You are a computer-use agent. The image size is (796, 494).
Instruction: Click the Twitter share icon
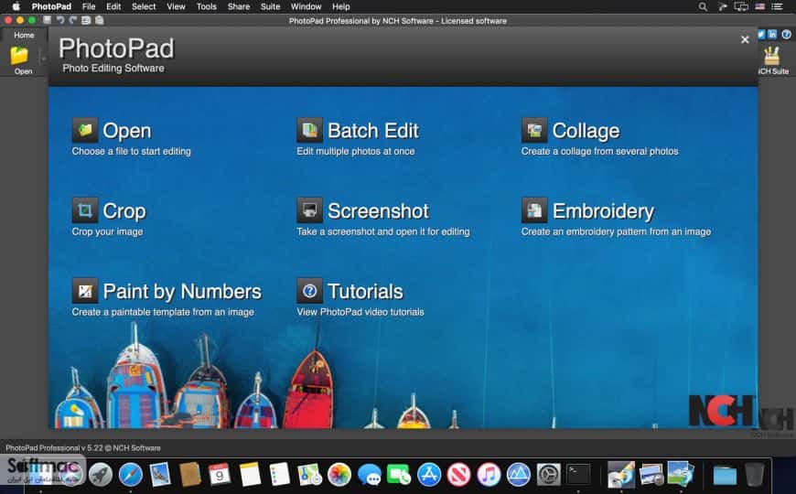point(761,35)
